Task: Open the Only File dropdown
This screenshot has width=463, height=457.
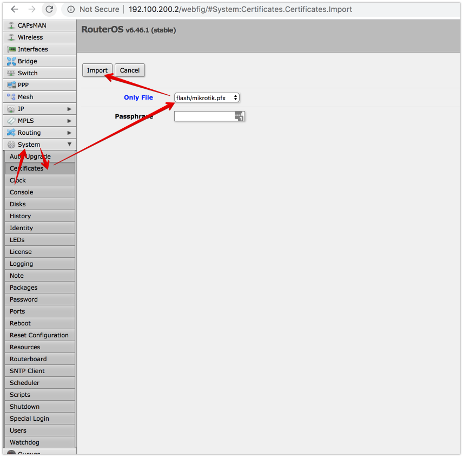Action: coord(207,97)
